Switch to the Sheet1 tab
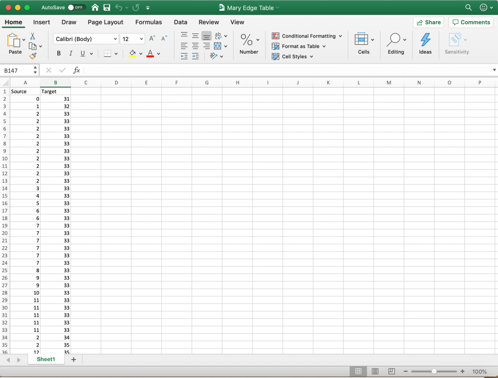The image size is (498, 378). click(x=46, y=360)
